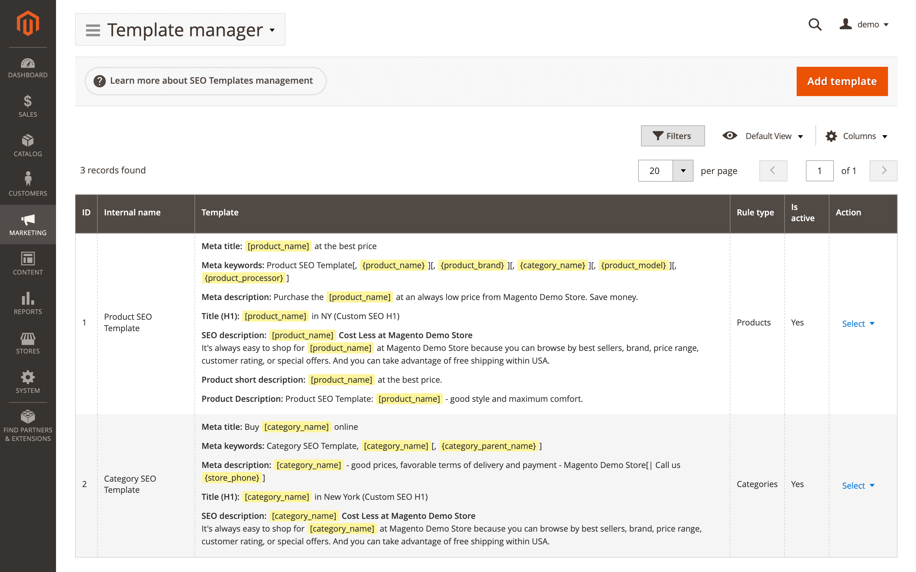Click the Add template button
Screen dimensions: 916x572
click(842, 81)
